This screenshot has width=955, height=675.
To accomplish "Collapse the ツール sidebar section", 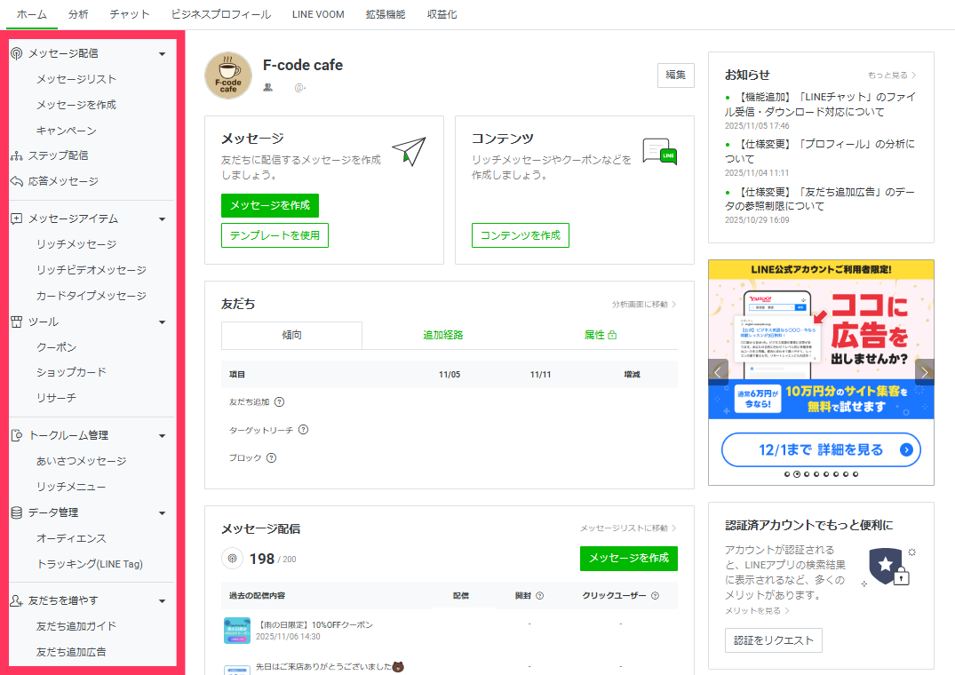I will pos(162,322).
